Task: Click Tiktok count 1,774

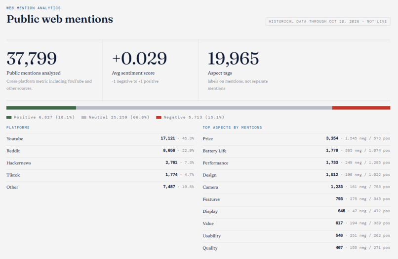Action: coord(171,175)
